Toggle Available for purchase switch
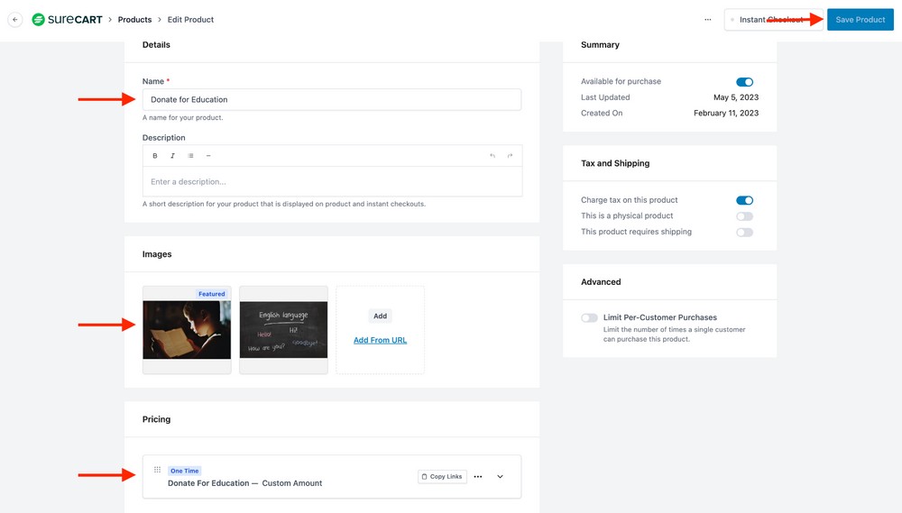The height and width of the screenshot is (513, 902). coord(744,82)
